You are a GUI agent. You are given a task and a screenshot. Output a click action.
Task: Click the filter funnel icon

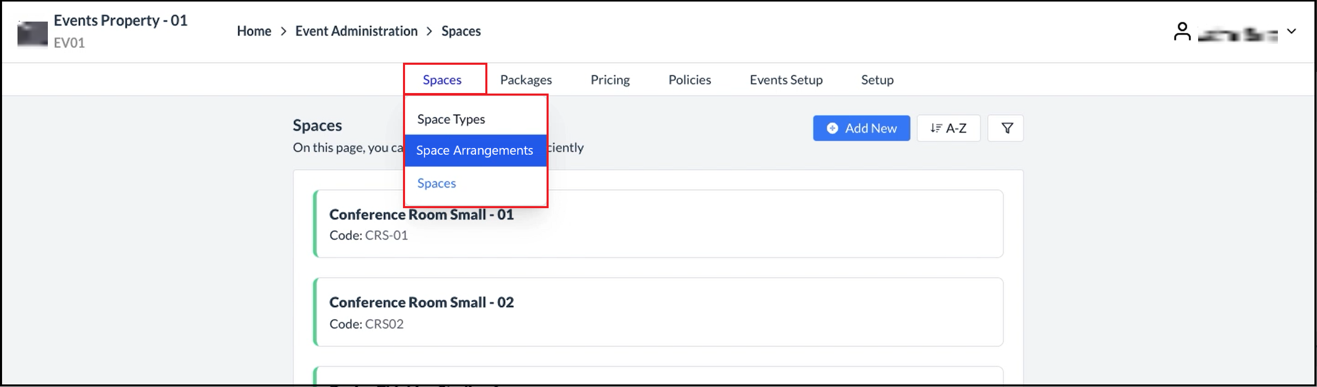coord(1007,128)
